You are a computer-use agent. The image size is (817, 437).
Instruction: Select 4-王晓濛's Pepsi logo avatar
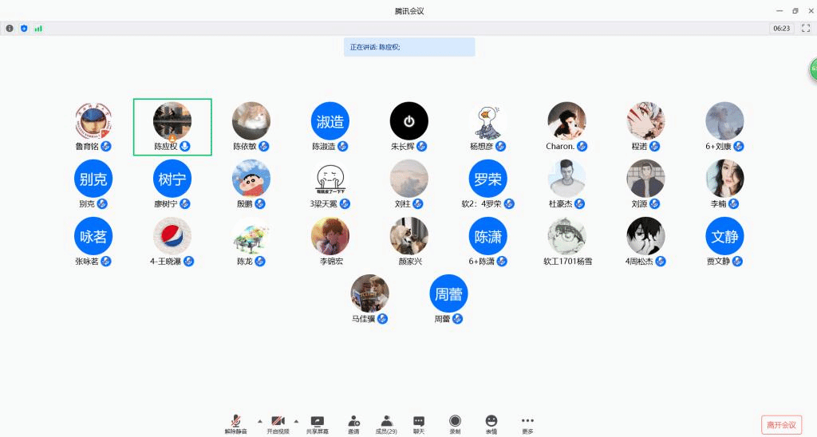point(172,236)
